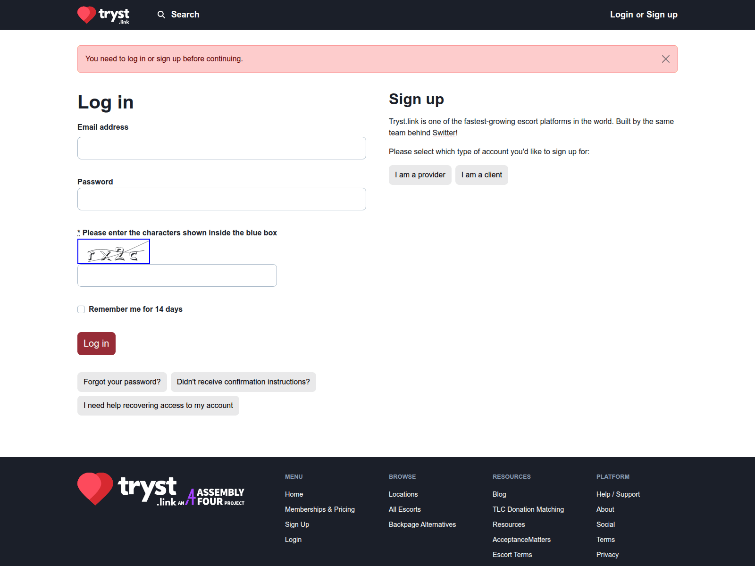
Task: Visit Backpage Alternatives under Browse
Action: point(422,524)
